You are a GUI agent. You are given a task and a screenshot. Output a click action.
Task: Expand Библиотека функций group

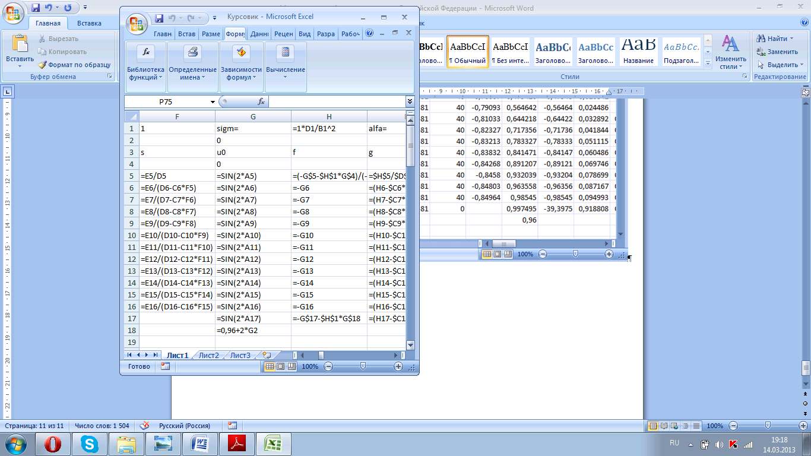(146, 66)
